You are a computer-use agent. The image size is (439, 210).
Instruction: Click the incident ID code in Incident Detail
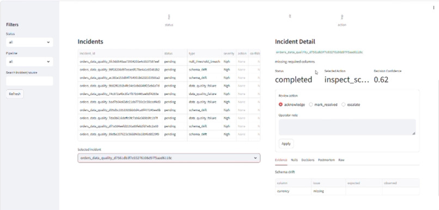[319, 52]
